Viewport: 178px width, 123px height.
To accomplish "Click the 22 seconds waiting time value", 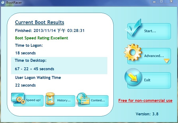I will [25, 85].
